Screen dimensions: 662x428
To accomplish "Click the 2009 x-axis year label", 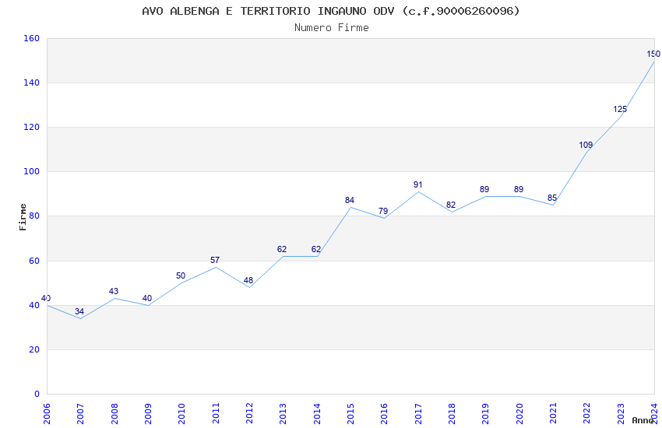I will click(x=148, y=414).
